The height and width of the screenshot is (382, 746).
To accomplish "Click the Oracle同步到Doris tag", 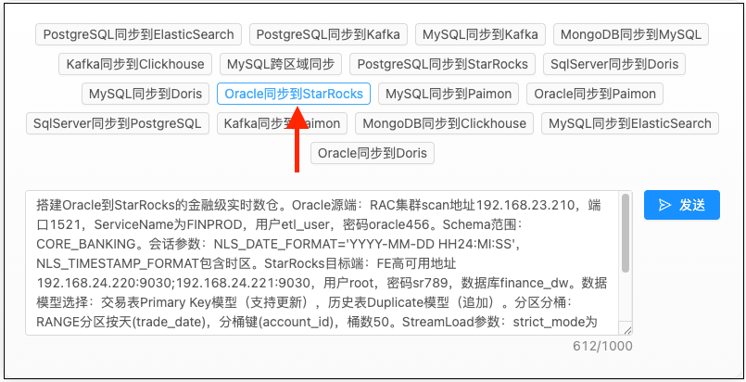I will point(373,153).
